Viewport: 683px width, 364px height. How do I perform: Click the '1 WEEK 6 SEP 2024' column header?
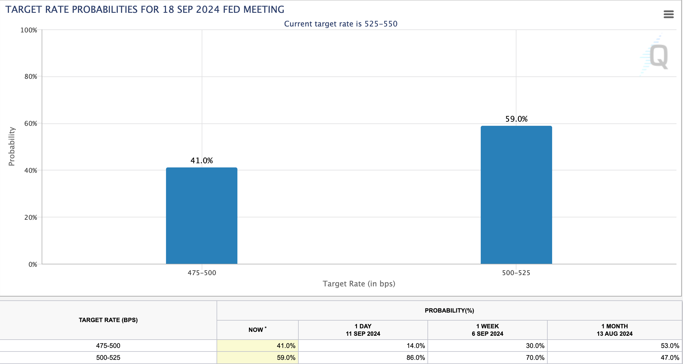tap(487, 330)
